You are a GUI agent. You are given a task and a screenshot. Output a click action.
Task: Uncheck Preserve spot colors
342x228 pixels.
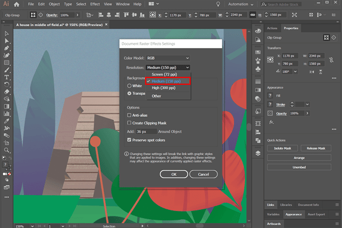click(x=129, y=140)
